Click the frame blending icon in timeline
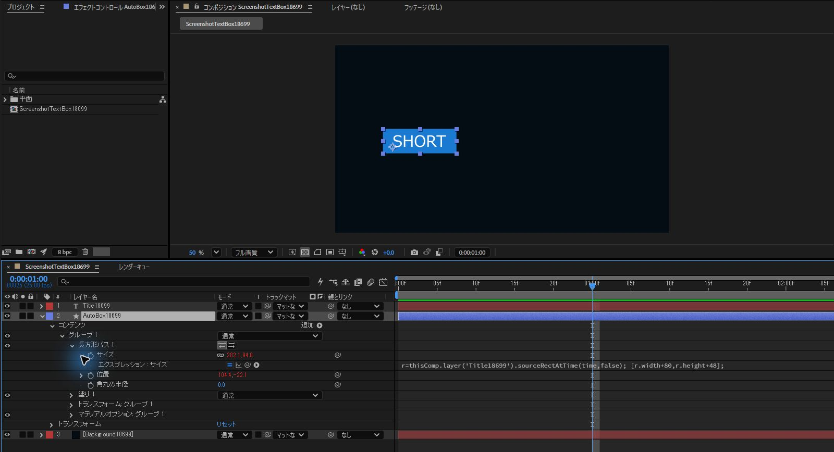The width and height of the screenshot is (834, 452). coord(358,282)
